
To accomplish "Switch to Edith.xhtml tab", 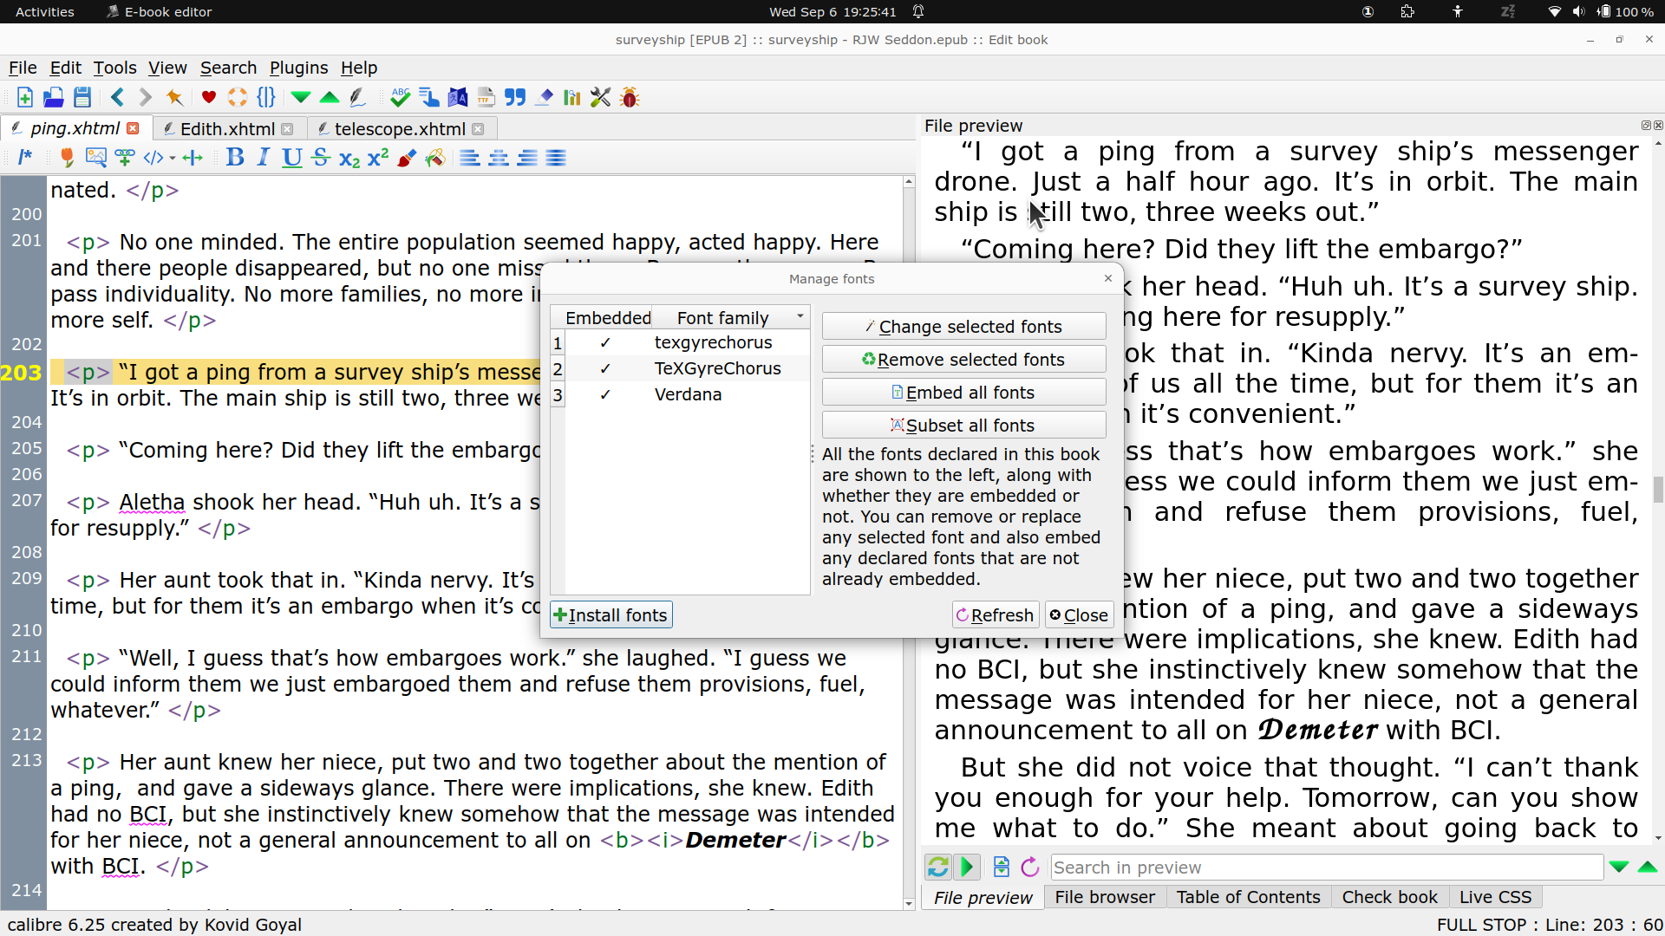I will click(x=227, y=129).
